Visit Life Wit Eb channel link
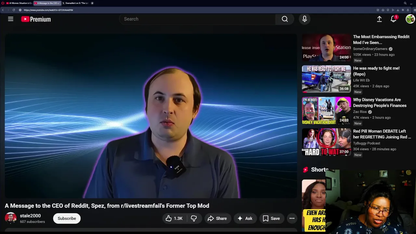This screenshot has width=416, height=234. coord(361,80)
